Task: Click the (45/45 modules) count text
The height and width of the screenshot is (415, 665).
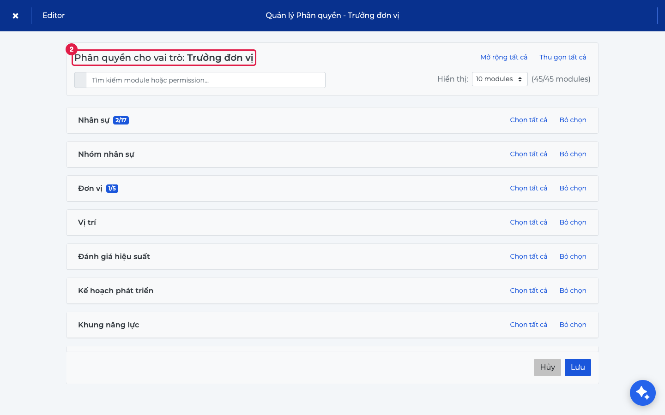Action: click(561, 79)
